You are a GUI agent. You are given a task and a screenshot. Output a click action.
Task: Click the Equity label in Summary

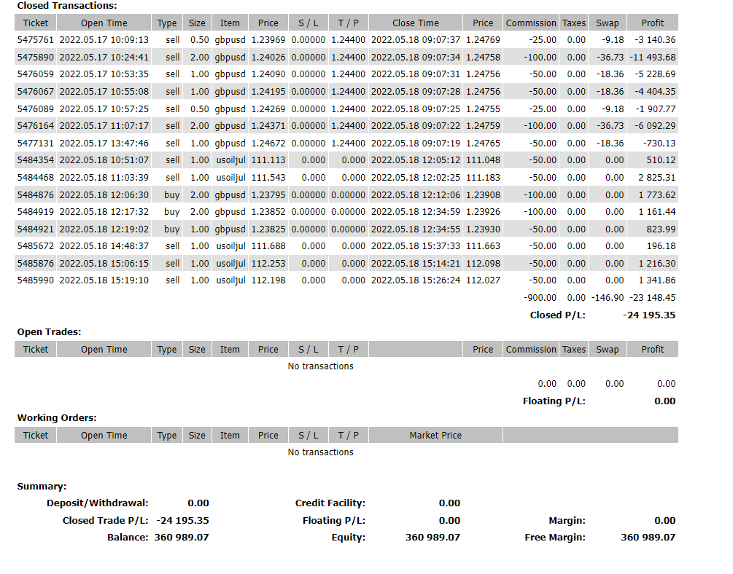pyautogui.click(x=348, y=537)
